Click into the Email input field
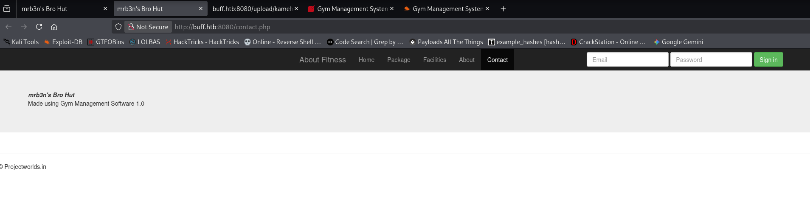Viewport: 810px width, 202px height. tap(627, 60)
